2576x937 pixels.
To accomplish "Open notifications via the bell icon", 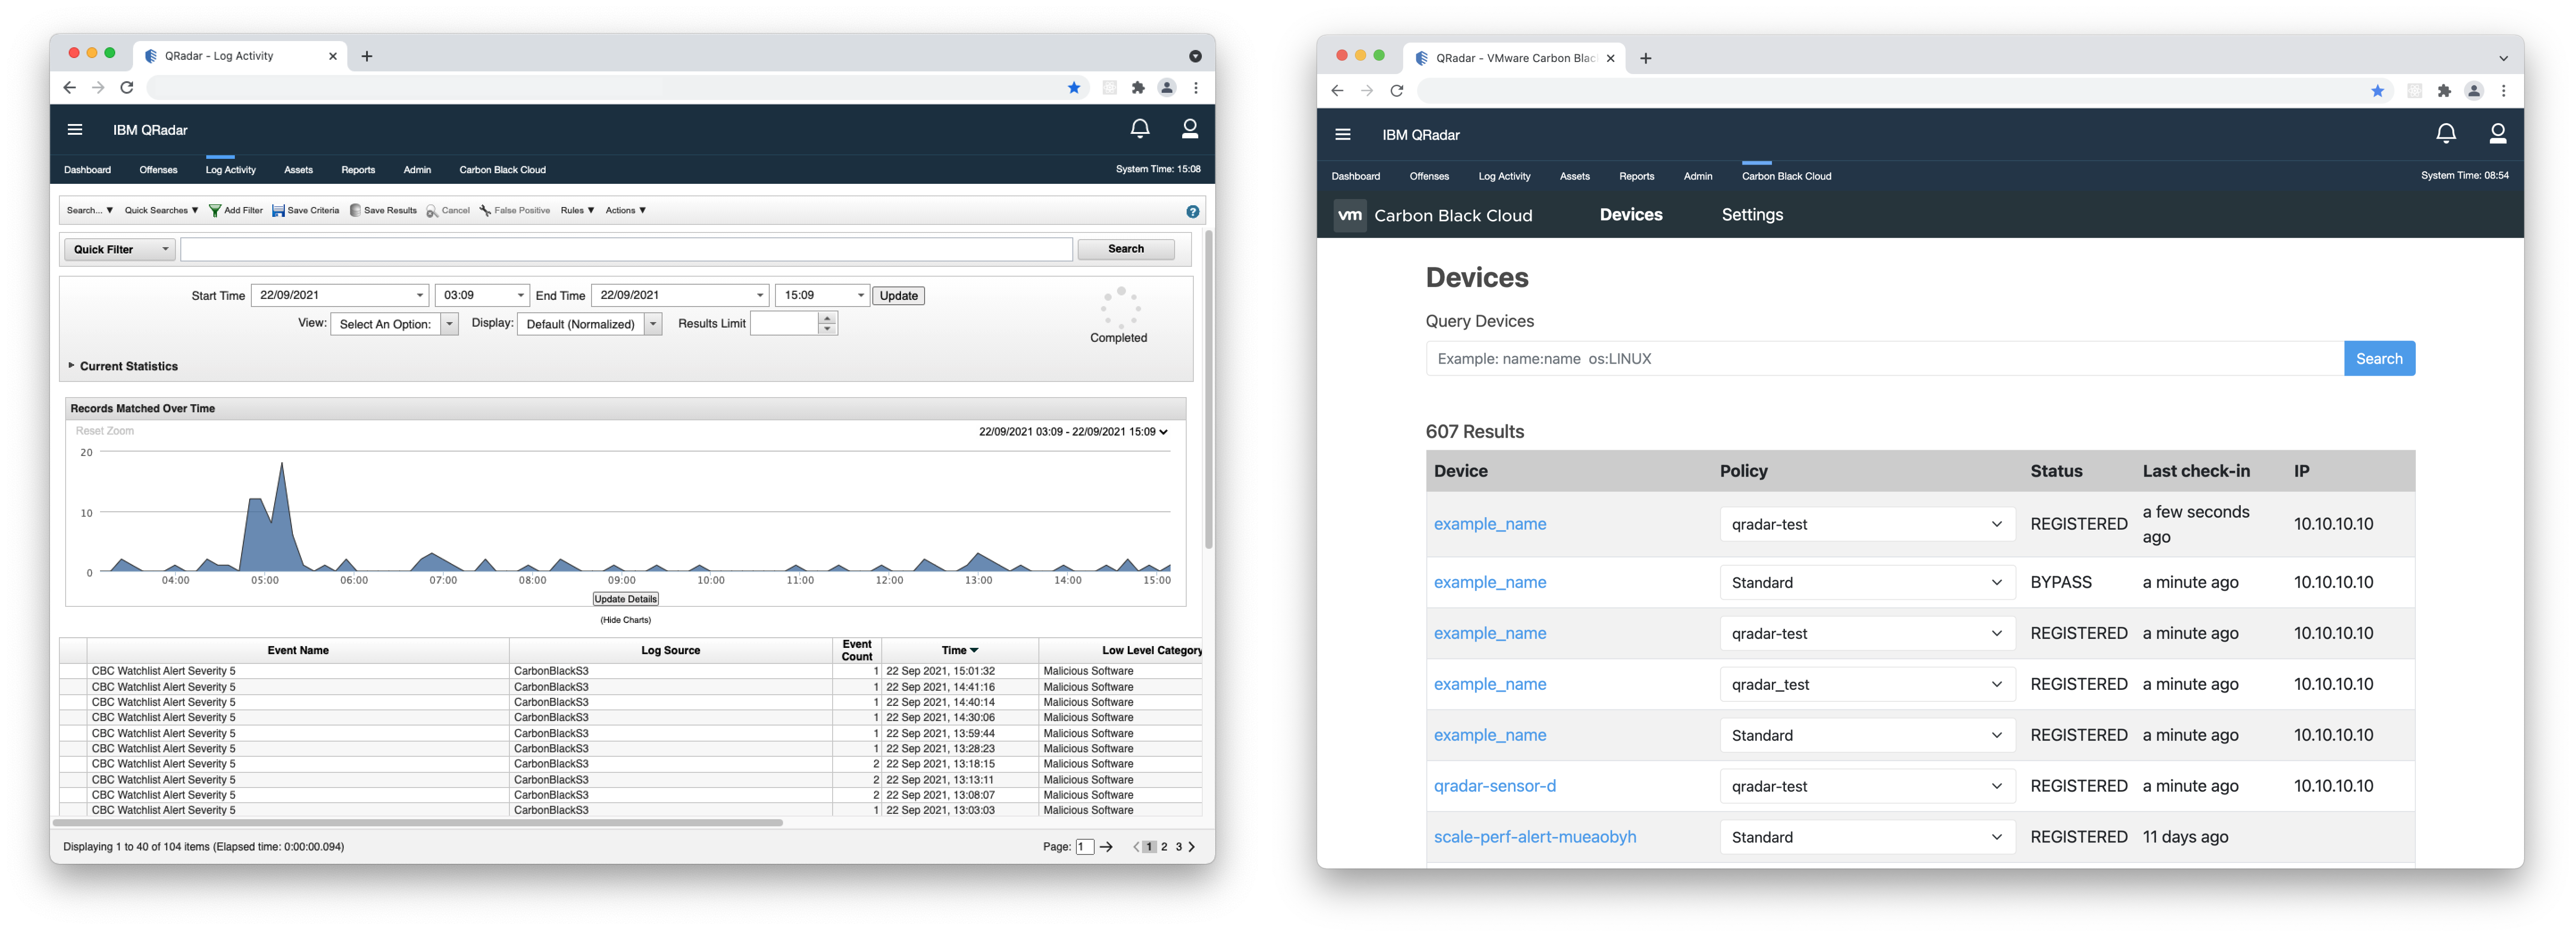I will tap(1140, 128).
